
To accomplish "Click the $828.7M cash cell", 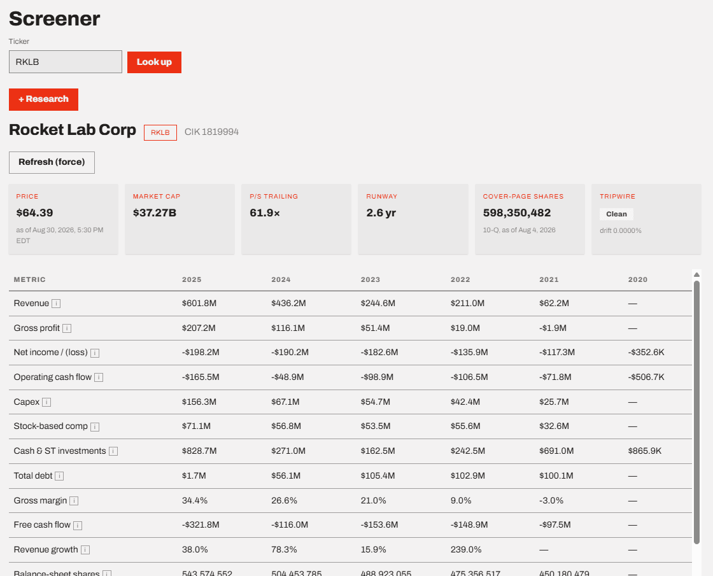I will click(199, 451).
